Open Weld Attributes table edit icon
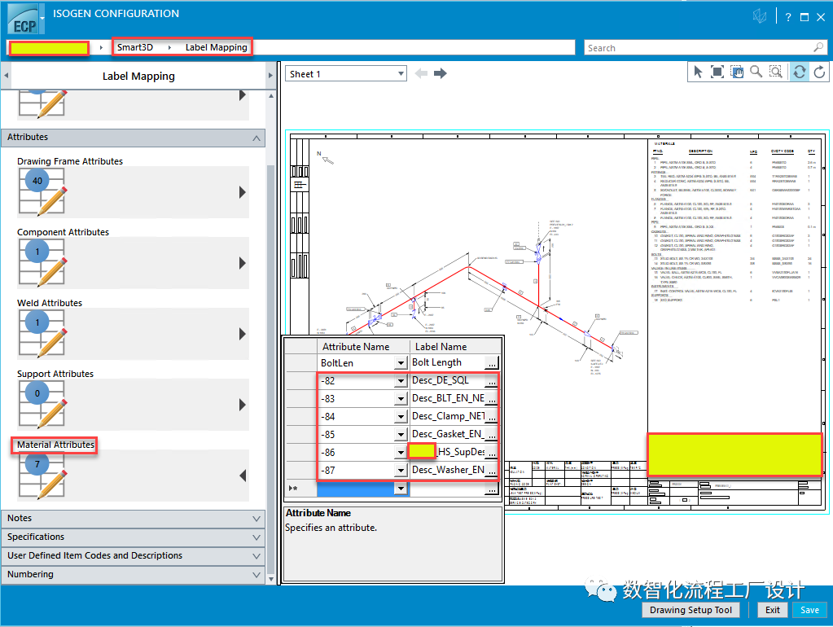The height and width of the screenshot is (627, 833). 42,334
